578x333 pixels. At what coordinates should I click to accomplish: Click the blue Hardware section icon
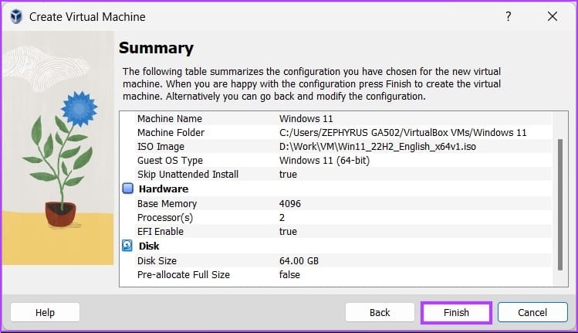pos(127,189)
